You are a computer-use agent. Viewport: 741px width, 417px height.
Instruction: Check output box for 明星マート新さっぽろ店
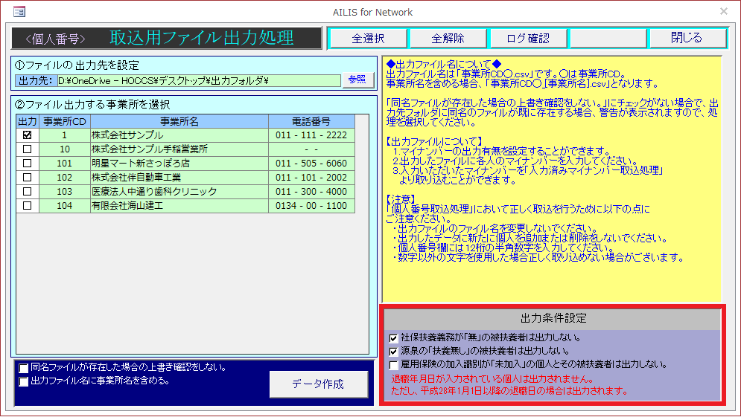click(x=28, y=164)
